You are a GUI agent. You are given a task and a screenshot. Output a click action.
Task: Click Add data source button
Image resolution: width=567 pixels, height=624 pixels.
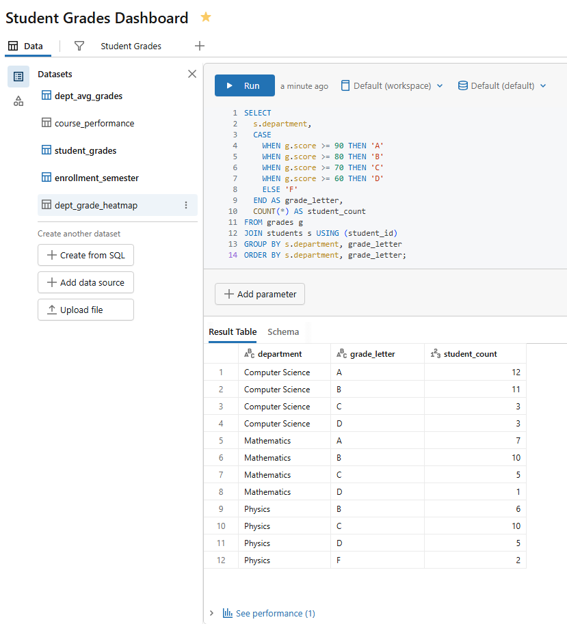pos(85,282)
